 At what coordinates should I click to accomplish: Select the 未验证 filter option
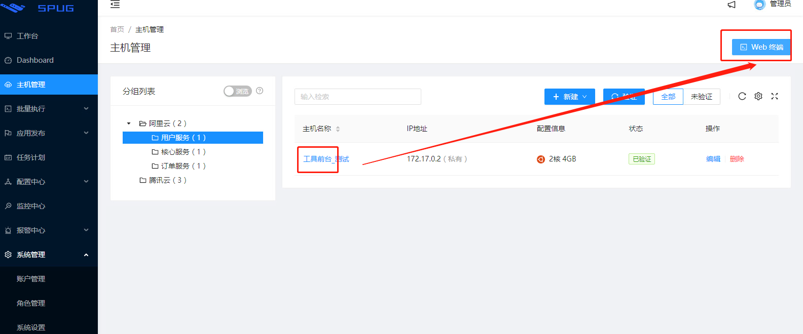point(702,97)
